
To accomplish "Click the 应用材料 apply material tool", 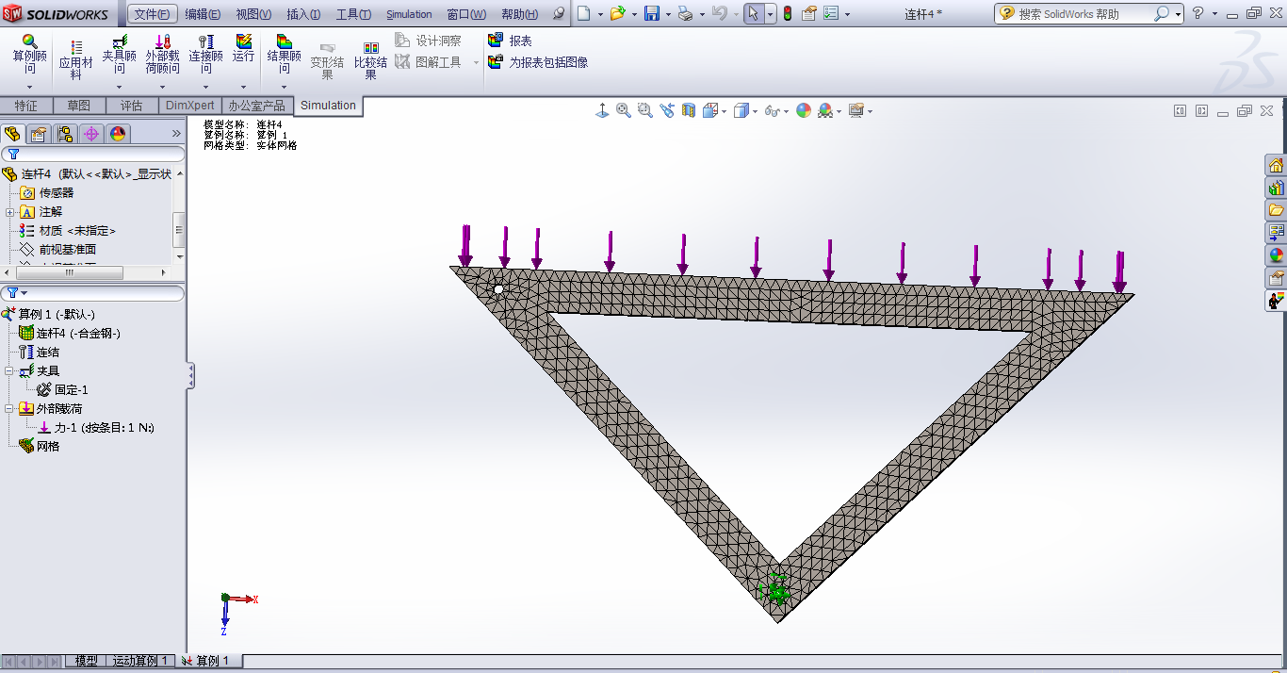I will point(75,59).
